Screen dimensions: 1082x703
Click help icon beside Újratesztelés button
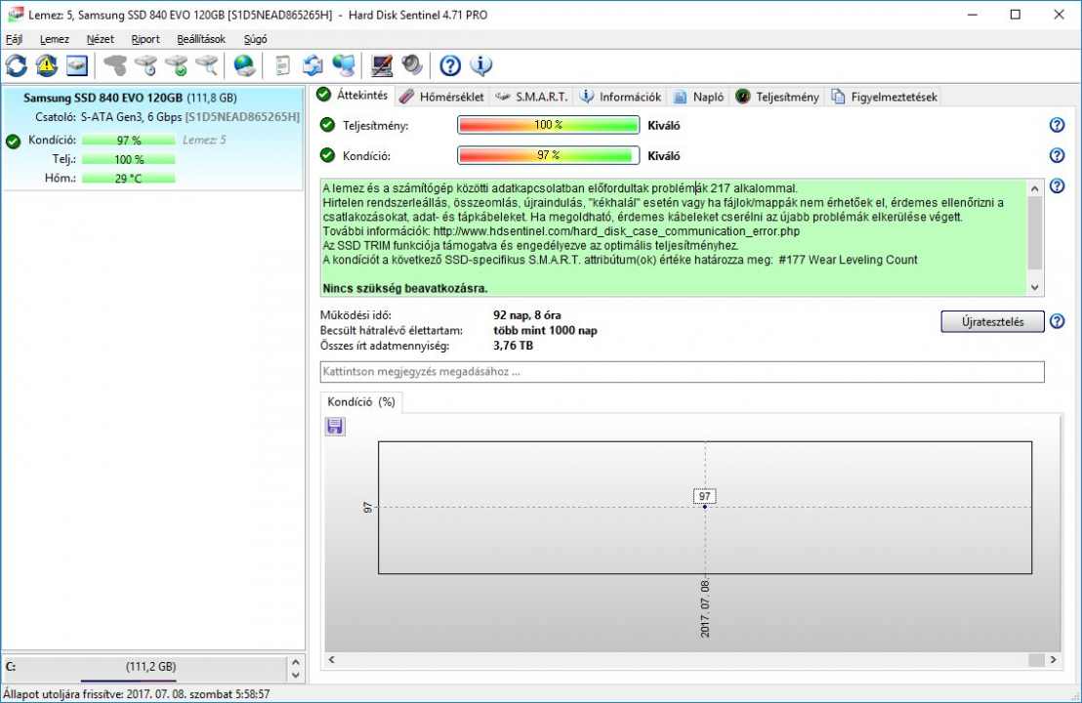(x=1057, y=321)
